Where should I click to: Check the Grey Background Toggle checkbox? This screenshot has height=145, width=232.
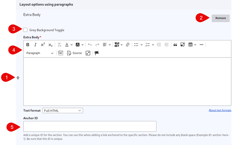25,30
